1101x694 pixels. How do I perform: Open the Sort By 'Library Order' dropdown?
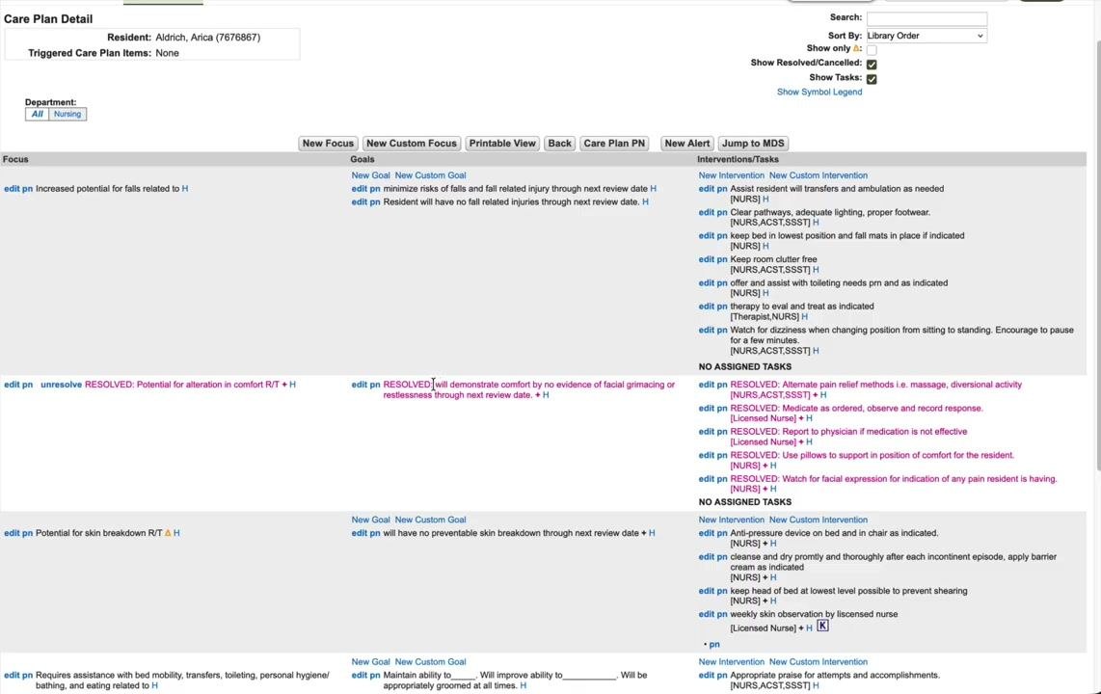tap(926, 36)
